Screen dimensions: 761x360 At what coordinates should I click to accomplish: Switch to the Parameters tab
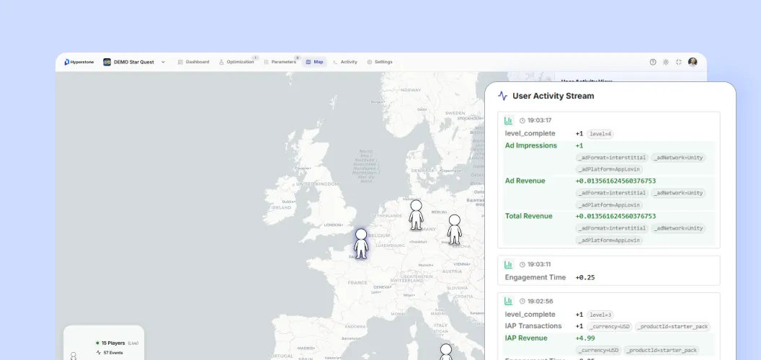[x=280, y=62]
